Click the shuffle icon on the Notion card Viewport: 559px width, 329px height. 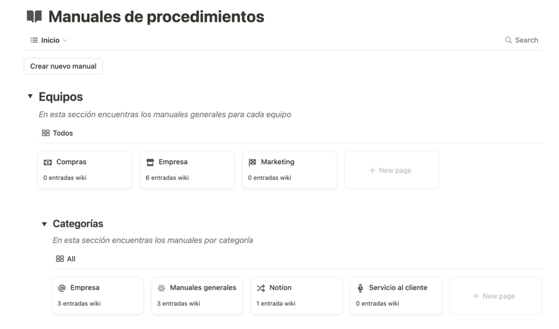pos(261,288)
